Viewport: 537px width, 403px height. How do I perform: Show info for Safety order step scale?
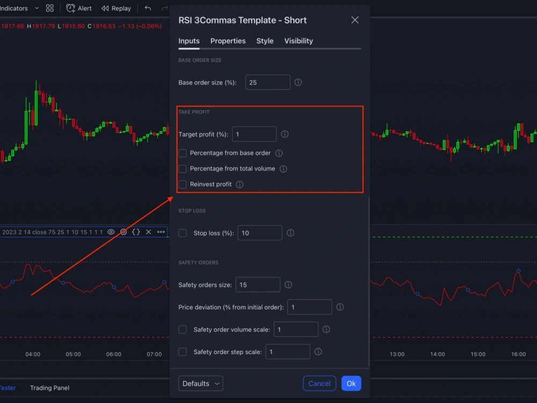click(x=318, y=351)
